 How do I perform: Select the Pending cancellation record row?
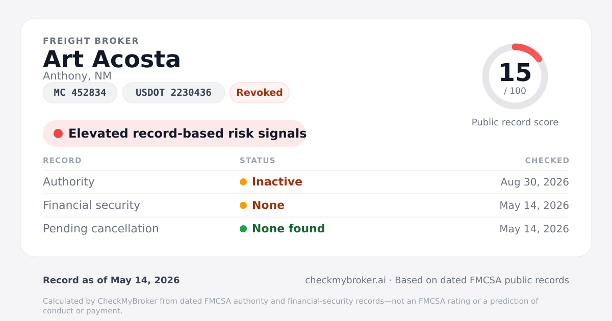(306, 229)
